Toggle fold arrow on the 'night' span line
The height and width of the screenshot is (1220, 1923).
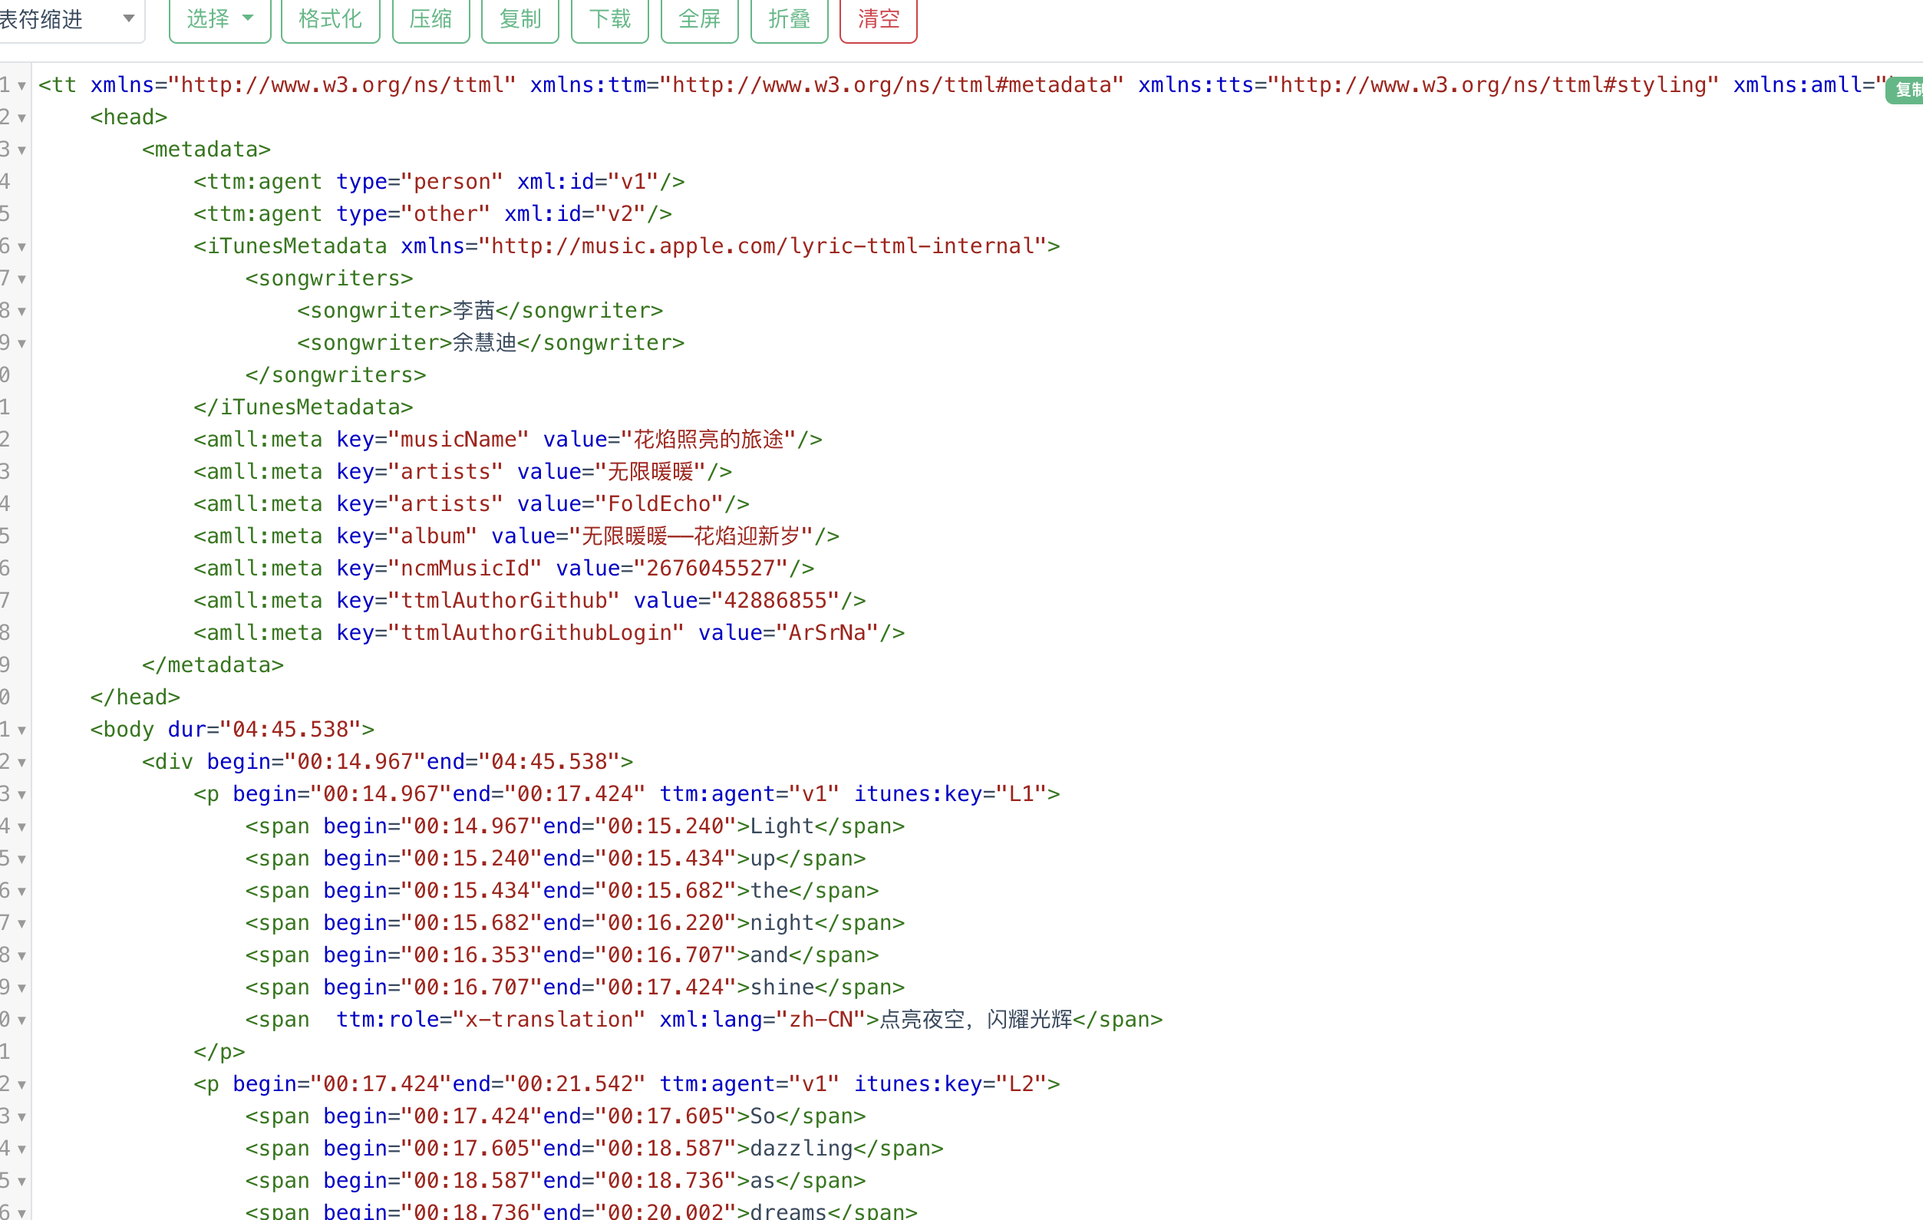[x=21, y=924]
